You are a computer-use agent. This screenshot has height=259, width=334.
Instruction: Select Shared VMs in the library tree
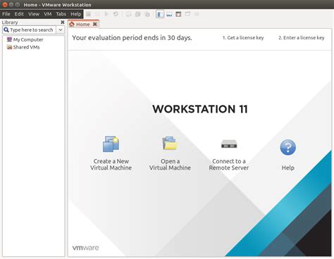tap(26, 47)
